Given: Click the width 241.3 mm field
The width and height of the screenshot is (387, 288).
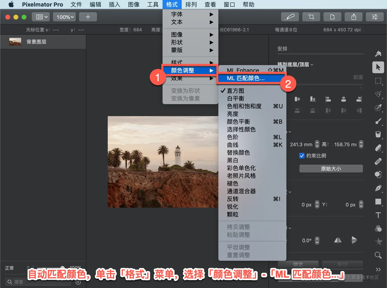Looking at the screenshot, I should [x=301, y=144].
